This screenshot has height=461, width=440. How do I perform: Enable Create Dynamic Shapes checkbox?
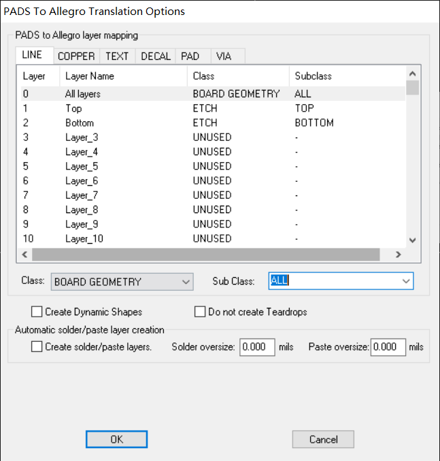point(37,312)
